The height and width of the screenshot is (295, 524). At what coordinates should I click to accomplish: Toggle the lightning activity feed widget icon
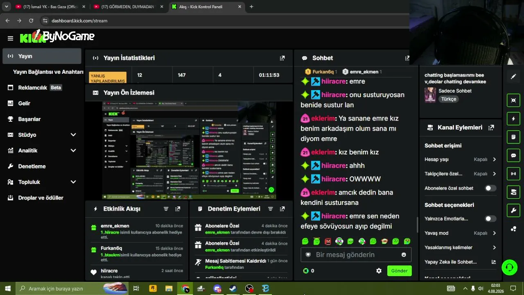click(513, 119)
